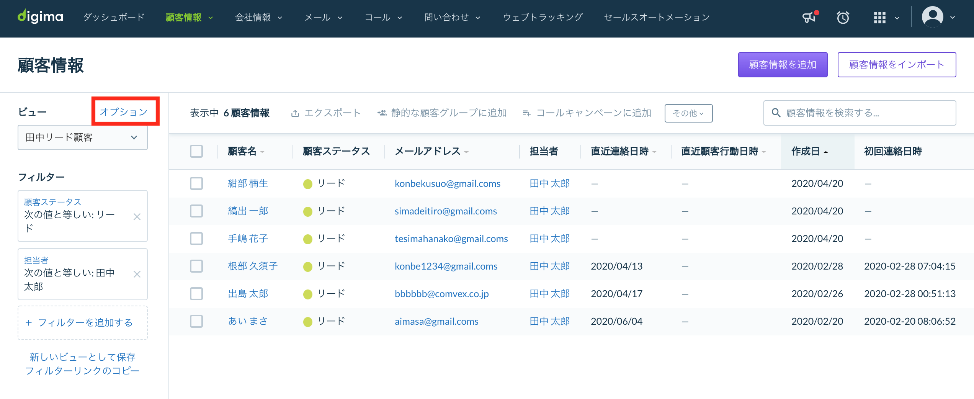974x399 pixels.
Task: Click 顧客情報をインポート button
Action: [897, 65]
